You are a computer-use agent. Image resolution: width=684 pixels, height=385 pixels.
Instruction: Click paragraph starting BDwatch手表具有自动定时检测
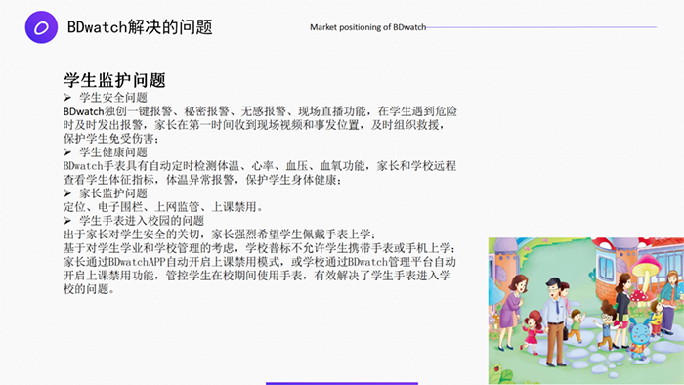tap(260, 173)
